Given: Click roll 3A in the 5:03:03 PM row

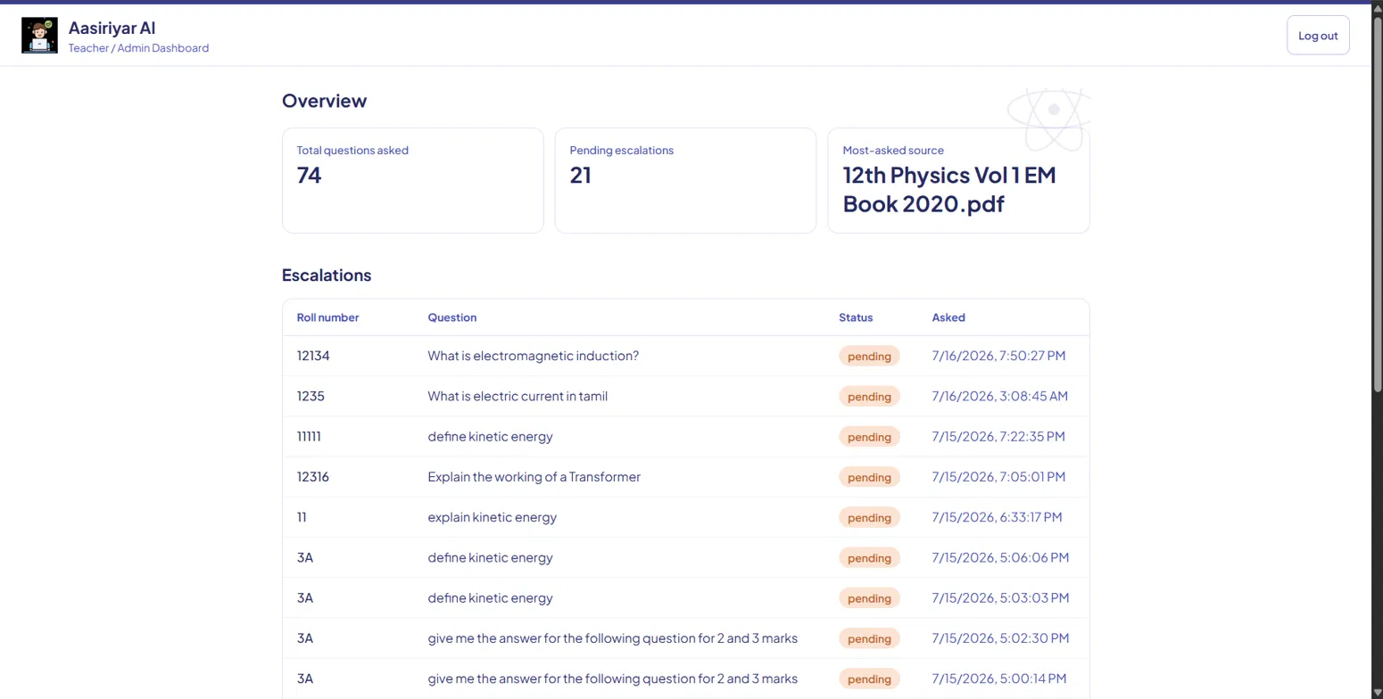Looking at the screenshot, I should point(305,598).
